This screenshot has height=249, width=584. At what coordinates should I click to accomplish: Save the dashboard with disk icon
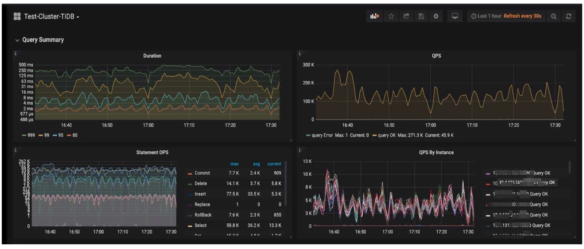pos(421,16)
